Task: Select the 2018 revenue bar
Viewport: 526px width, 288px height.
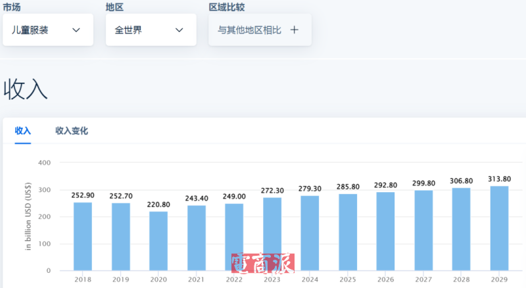Action: (83, 236)
